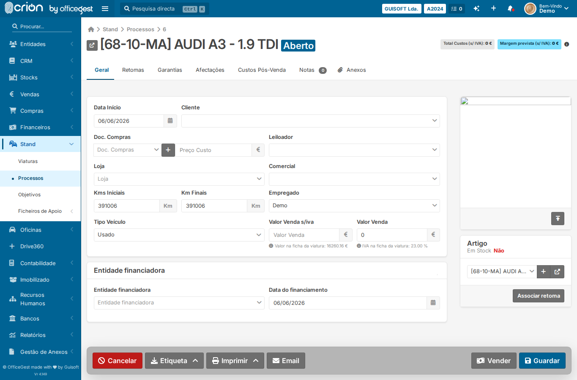Open the Empregado dropdown showing Demo
This screenshot has width=577, height=380.
coord(354,206)
